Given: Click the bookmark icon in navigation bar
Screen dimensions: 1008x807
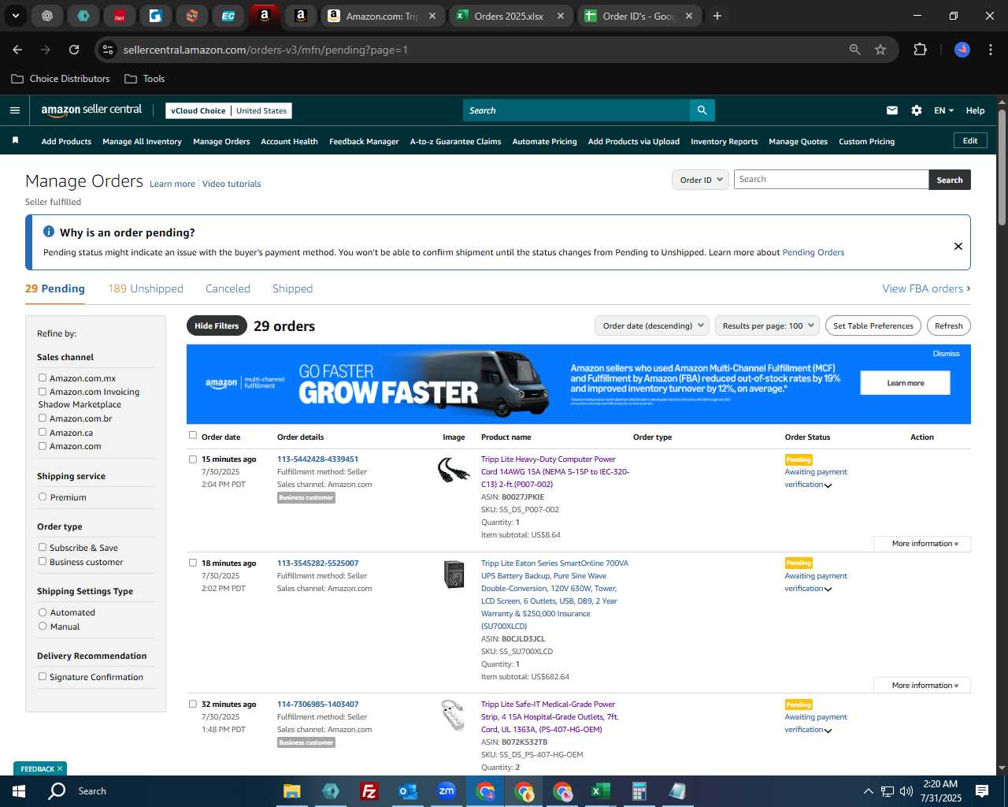Looking at the screenshot, I should 15,140.
